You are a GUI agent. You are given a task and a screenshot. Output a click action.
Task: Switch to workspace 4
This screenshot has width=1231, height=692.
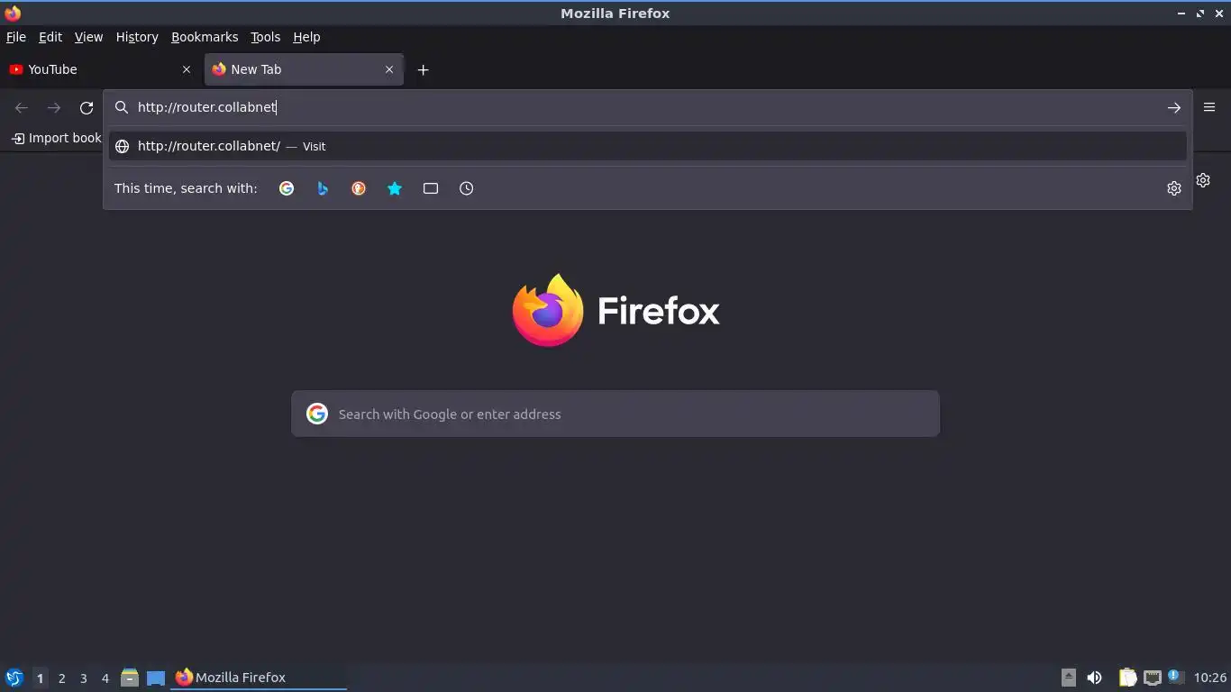pos(105,678)
